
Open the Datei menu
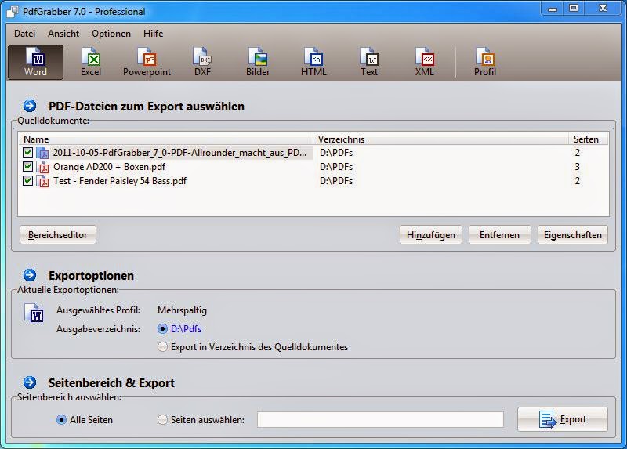pos(25,34)
